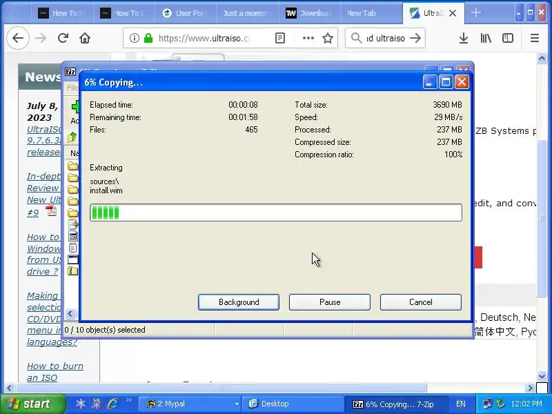The width and height of the screenshot is (552, 414).
Task: Toggle reader view icon
Action: pyautogui.click(x=280, y=38)
